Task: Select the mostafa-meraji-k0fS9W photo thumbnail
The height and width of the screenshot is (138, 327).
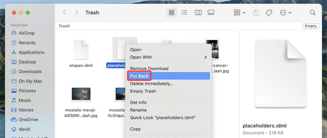Action: click(x=81, y=94)
